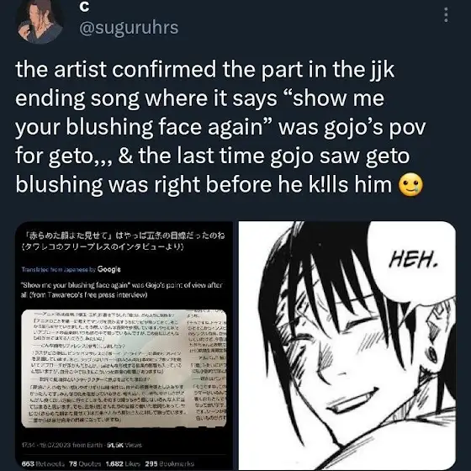
Task: Open the quoted tweet screenshot image
Action: [124, 346]
